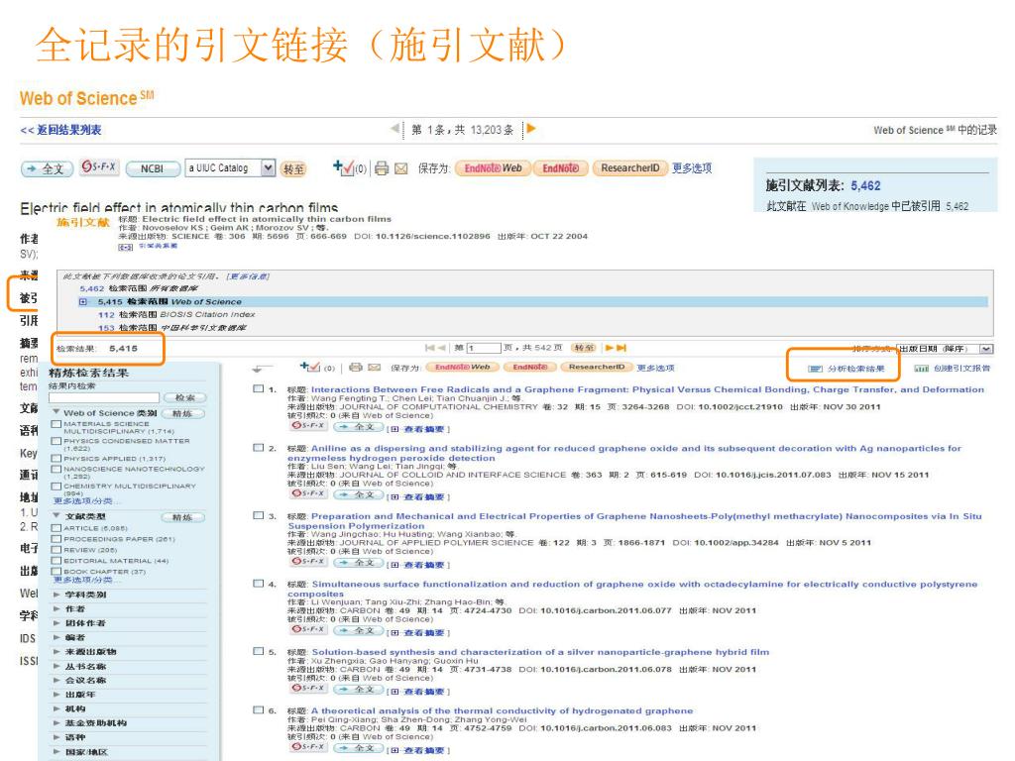Click the email envelope icon in top toolbar
1015x761 pixels.
(x=401, y=168)
